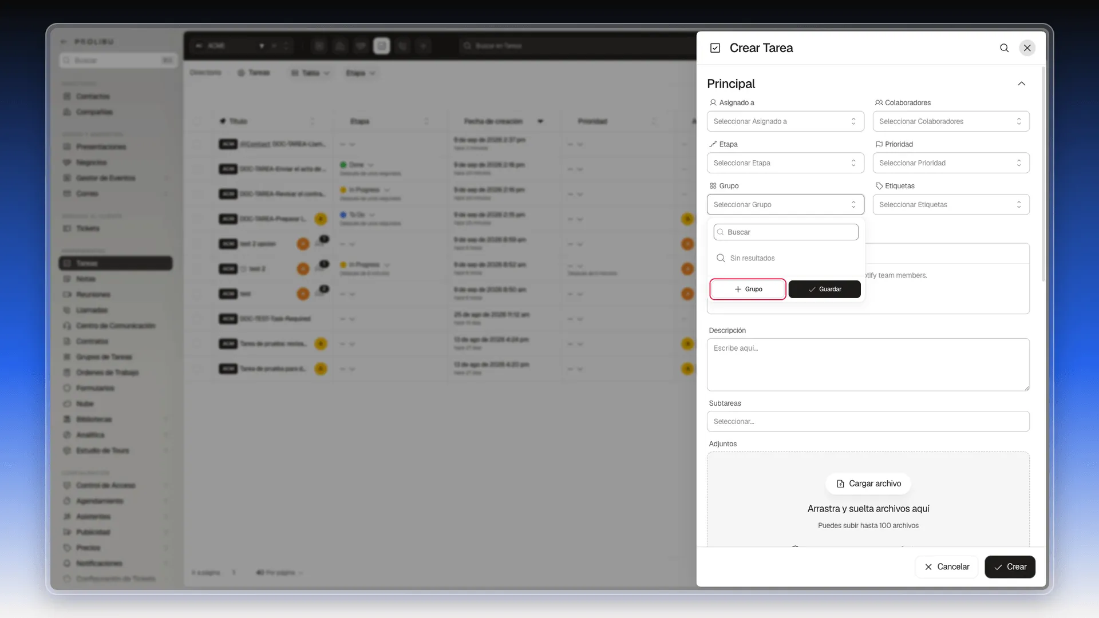Screen dimensions: 1099x618
Task: Click the sidebar Buscar search box
Action: [x=118, y=60]
